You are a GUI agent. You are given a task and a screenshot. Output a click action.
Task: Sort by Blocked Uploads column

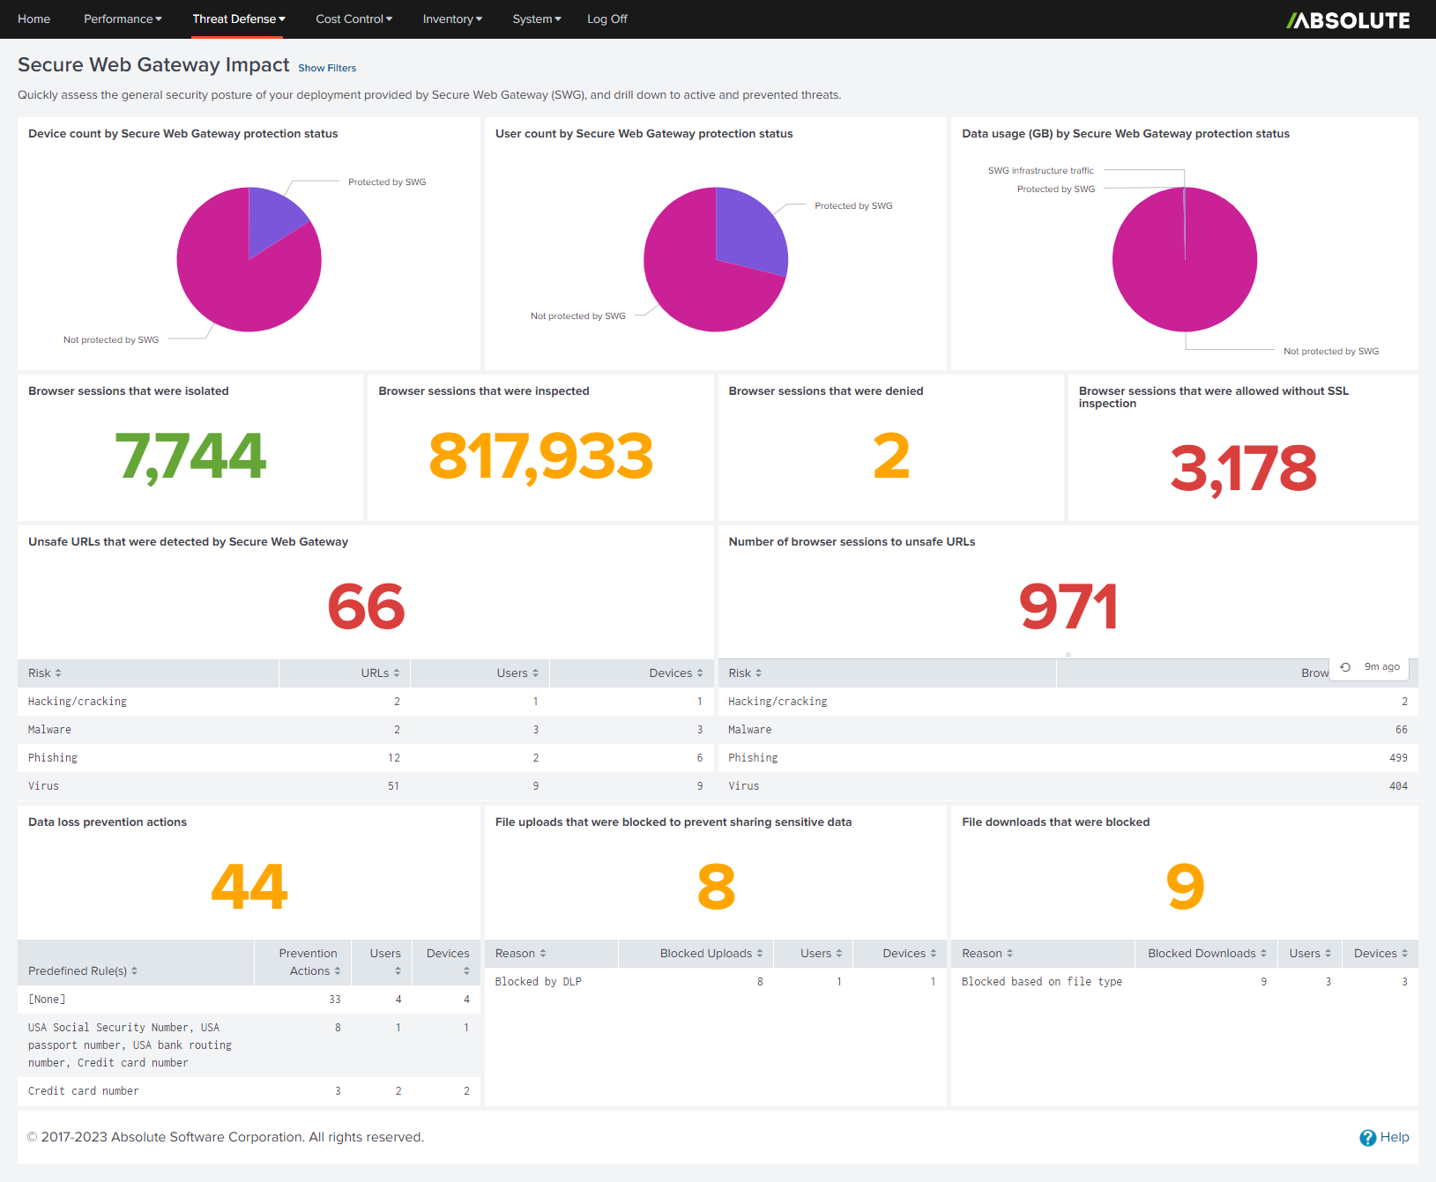(x=711, y=954)
